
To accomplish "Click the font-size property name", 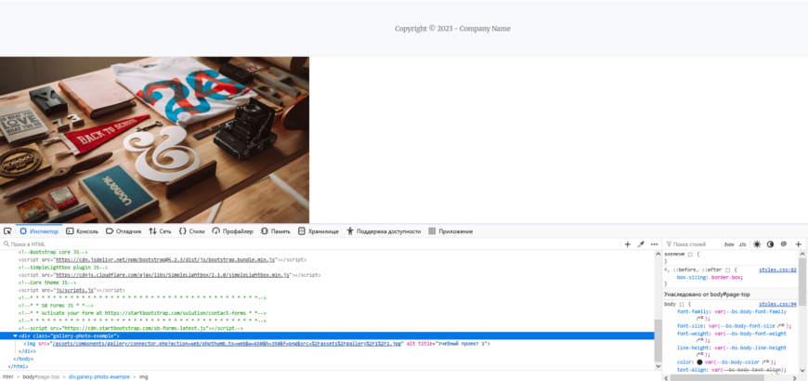I will (689, 326).
